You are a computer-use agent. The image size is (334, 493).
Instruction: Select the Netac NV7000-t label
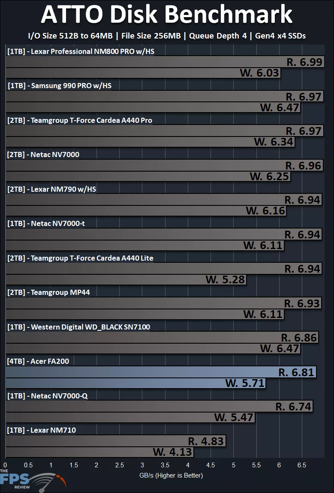46,223
